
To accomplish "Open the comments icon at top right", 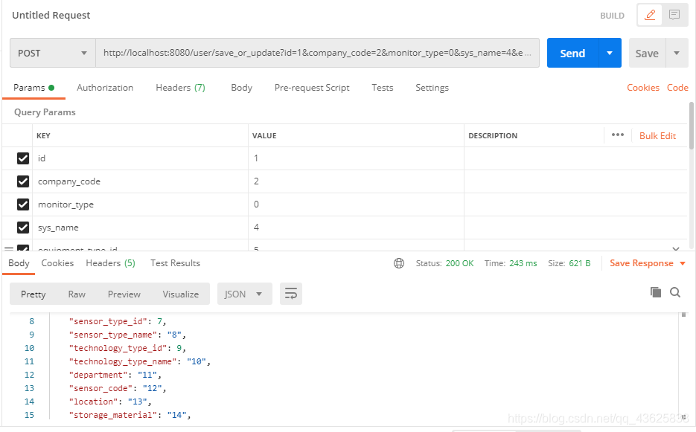I will click(x=674, y=15).
